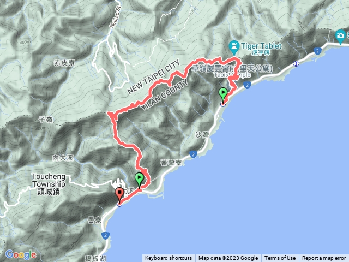Select the green start marker near Dali
Screen dimensions: 349x262
(x=223, y=95)
